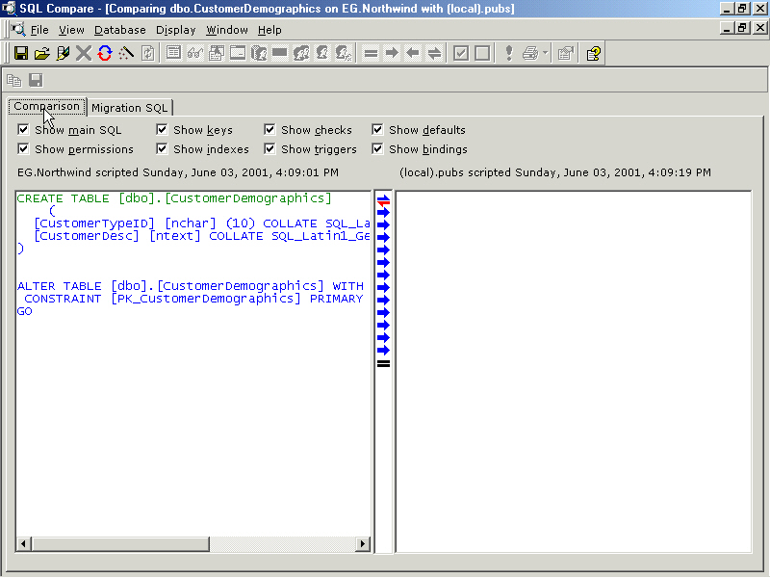Click the [CustomerTypeID] column line
The width and height of the screenshot is (770, 578).
pos(201,223)
